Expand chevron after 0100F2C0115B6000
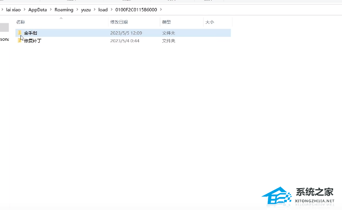The width and height of the screenshot is (342, 210). pyautogui.click(x=161, y=9)
